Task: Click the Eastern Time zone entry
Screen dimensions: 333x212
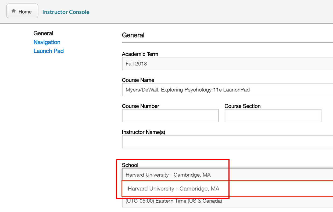Action: point(173,201)
